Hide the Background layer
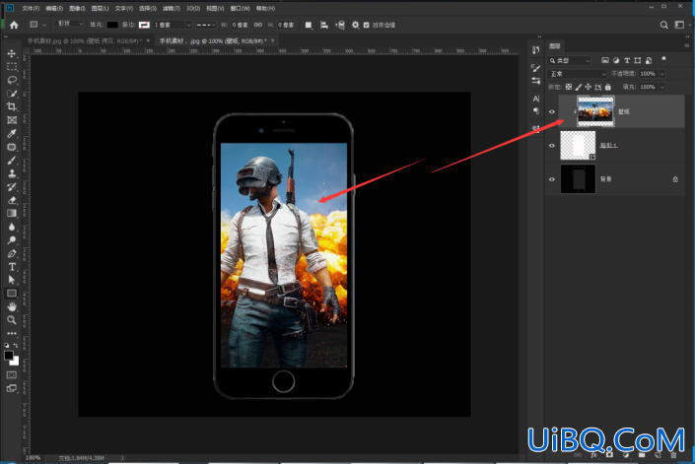This screenshot has height=464, width=695. click(552, 179)
